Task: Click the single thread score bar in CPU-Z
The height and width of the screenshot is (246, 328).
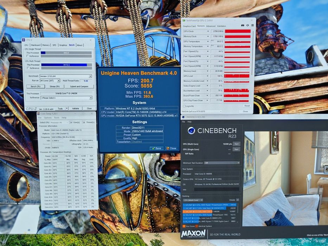Action: [66, 53]
